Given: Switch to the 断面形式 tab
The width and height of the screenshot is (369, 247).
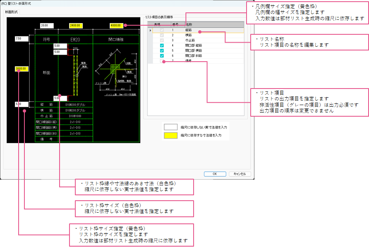Looking at the screenshot, I should pyautogui.click(x=11, y=12).
